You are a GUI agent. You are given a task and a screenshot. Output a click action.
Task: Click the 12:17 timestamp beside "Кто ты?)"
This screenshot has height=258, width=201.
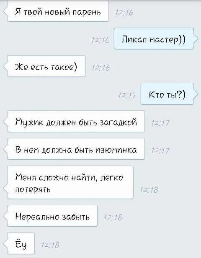[x=127, y=95]
